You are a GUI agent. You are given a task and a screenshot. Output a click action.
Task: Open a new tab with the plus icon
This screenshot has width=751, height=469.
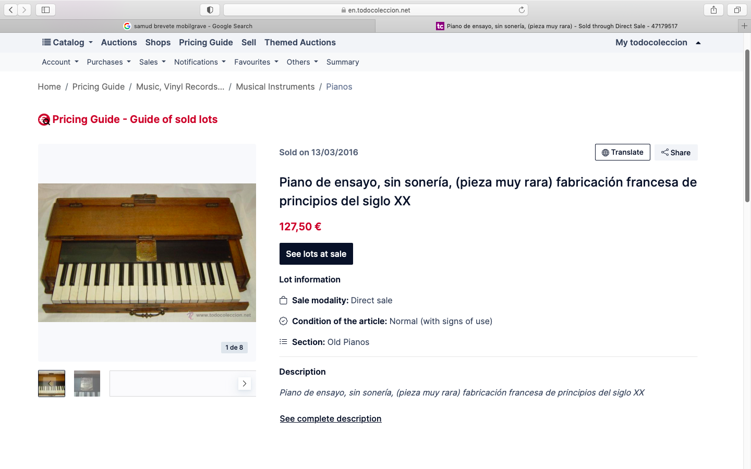pyautogui.click(x=744, y=26)
